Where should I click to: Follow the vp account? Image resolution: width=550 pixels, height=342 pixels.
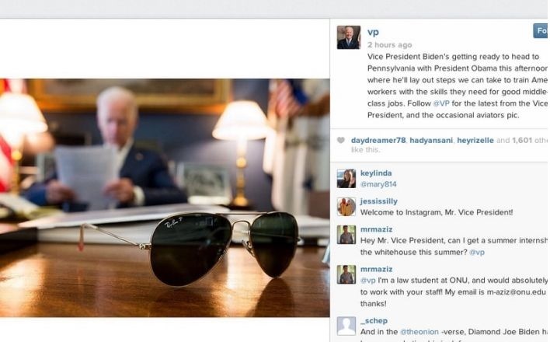click(541, 31)
